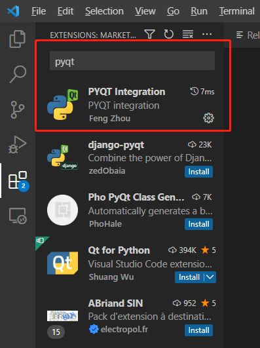
Task: Open the File menu
Action: (x=39, y=11)
